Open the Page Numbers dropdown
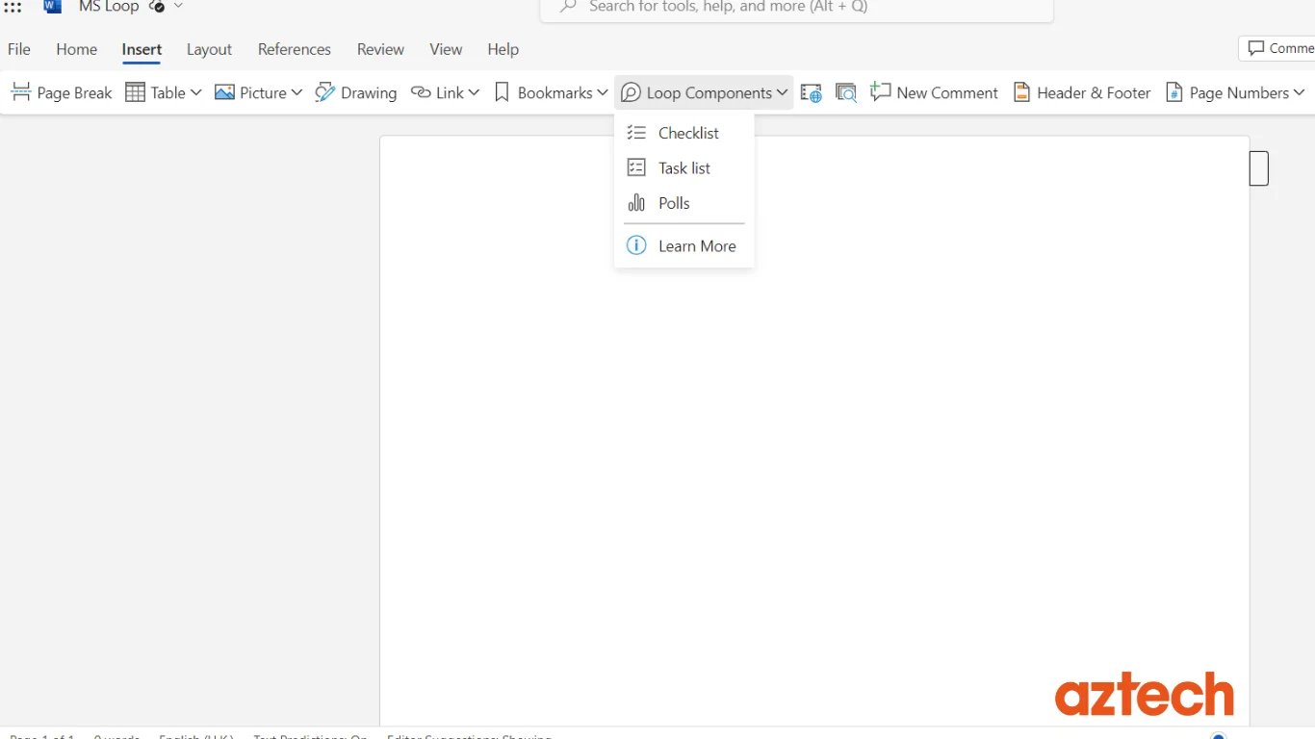Viewport: 1315px width, 739px height. point(1236,92)
